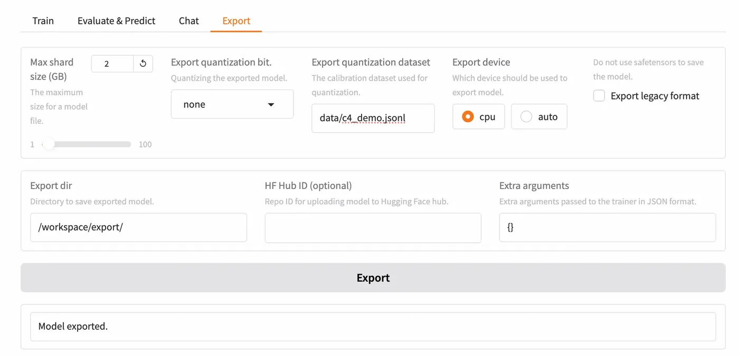Viewport: 739px width, 356px height.
Task: Click the Export legacy format label
Action: tap(655, 96)
